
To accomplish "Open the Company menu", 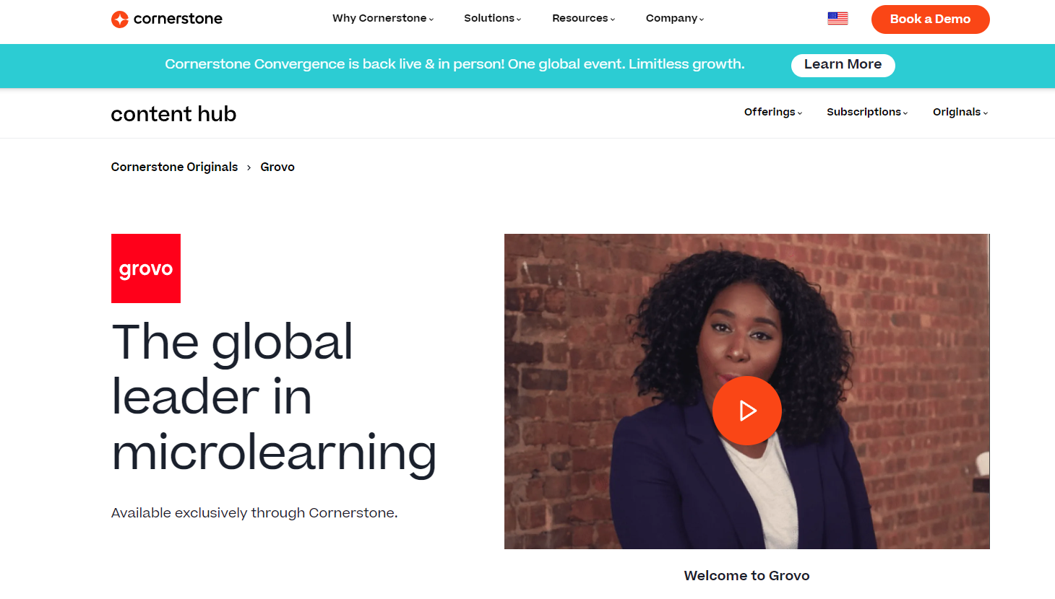I will coord(674,18).
